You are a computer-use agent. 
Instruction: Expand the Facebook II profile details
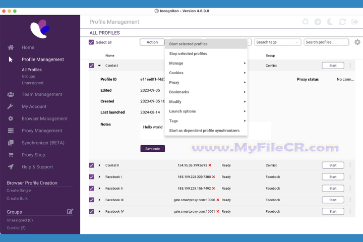(x=99, y=188)
